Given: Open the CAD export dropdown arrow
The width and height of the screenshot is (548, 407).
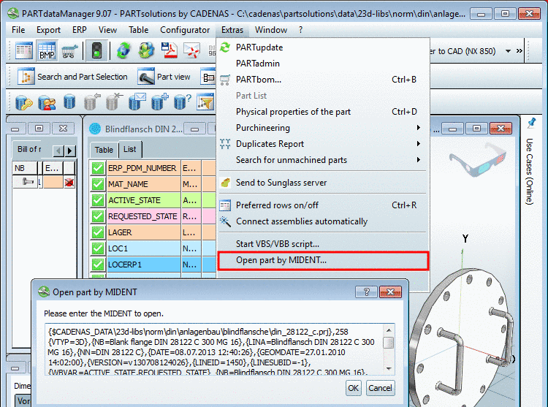Looking at the screenshot, I should pyautogui.click(x=508, y=51).
